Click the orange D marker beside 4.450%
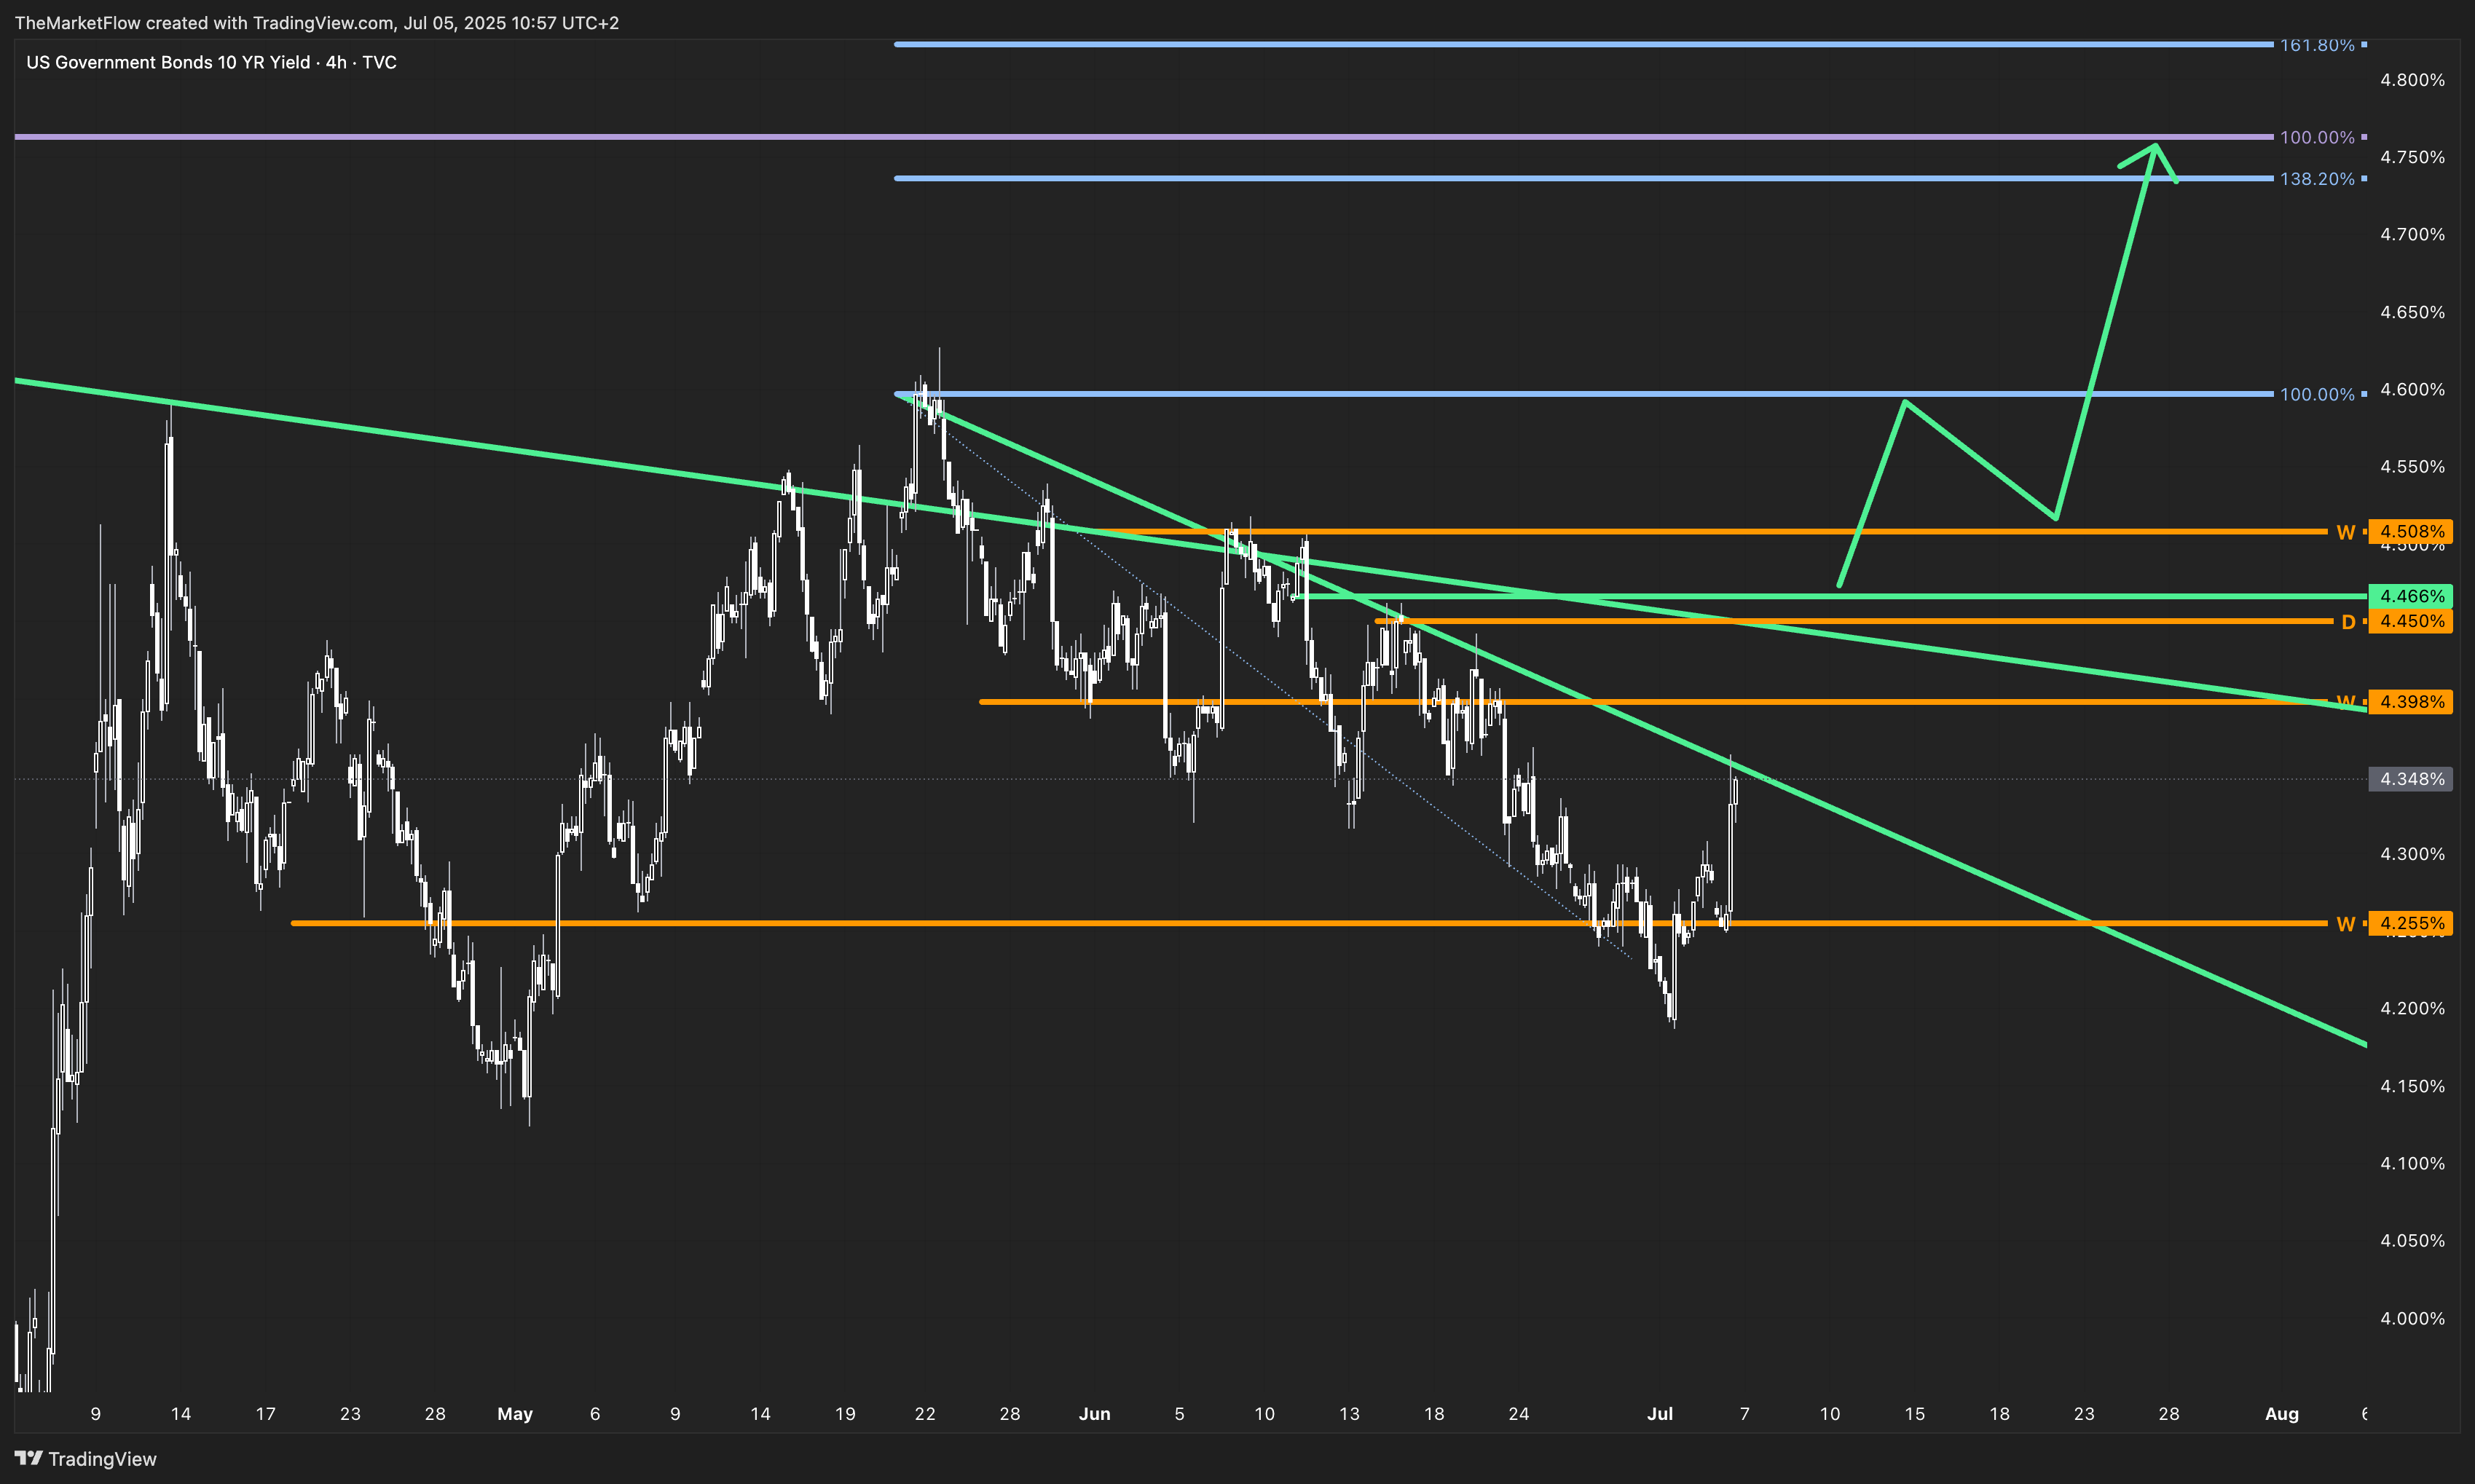 click(x=2348, y=622)
